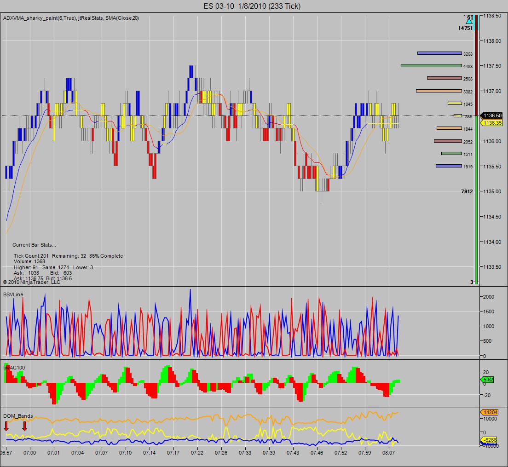The width and height of the screenshot is (508, 467).
Task: Click the cyan up-triangle marker above 14751
Action: (x=469, y=21)
